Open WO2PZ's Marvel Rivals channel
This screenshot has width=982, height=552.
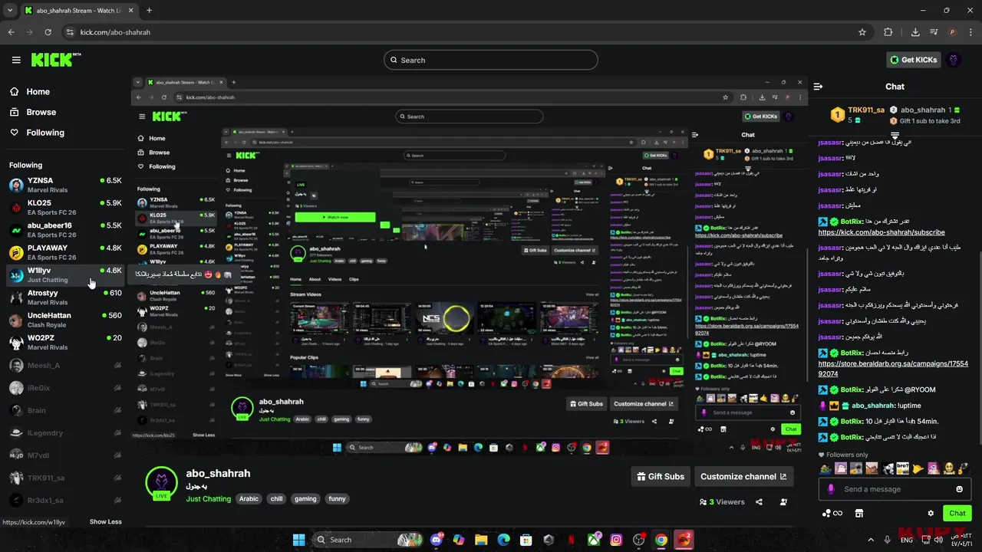tap(65, 342)
